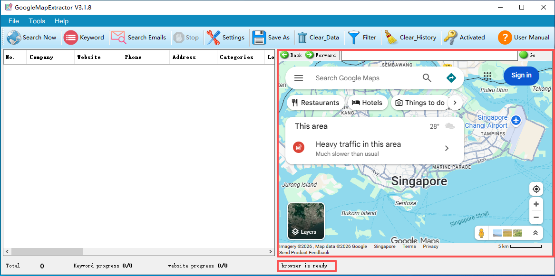Click the blue Sign in button
The image size is (555, 276).
pos(521,76)
